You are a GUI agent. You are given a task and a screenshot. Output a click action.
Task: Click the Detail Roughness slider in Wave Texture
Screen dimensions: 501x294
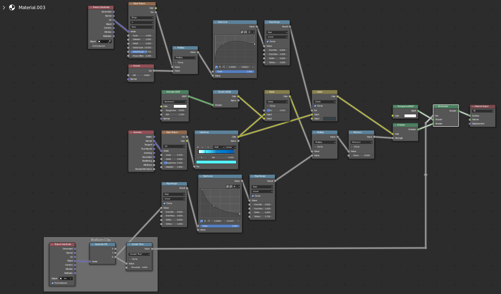[x=142, y=52]
